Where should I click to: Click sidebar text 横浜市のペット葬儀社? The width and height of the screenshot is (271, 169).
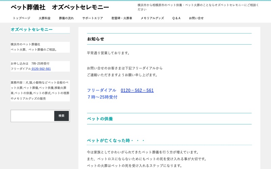25,44
